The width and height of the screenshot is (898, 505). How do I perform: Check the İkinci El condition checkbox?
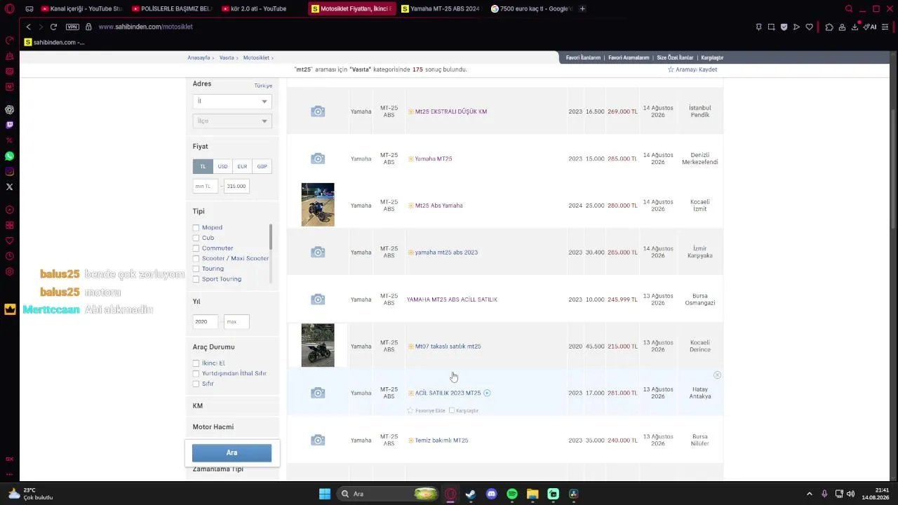[196, 363]
